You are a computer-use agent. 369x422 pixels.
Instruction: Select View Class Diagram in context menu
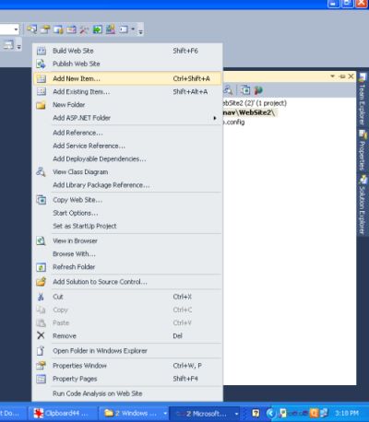coord(127,172)
